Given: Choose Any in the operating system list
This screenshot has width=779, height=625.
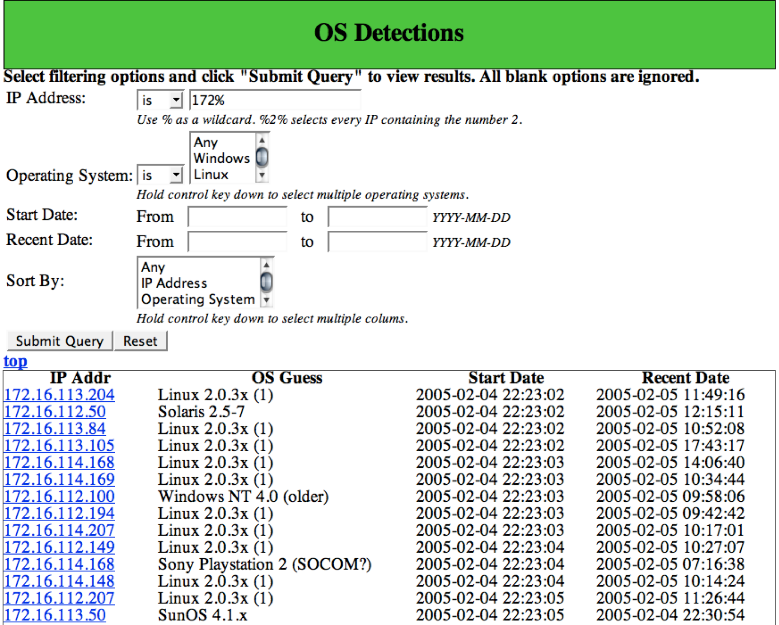Looking at the screenshot, I should tap(206, 142).
